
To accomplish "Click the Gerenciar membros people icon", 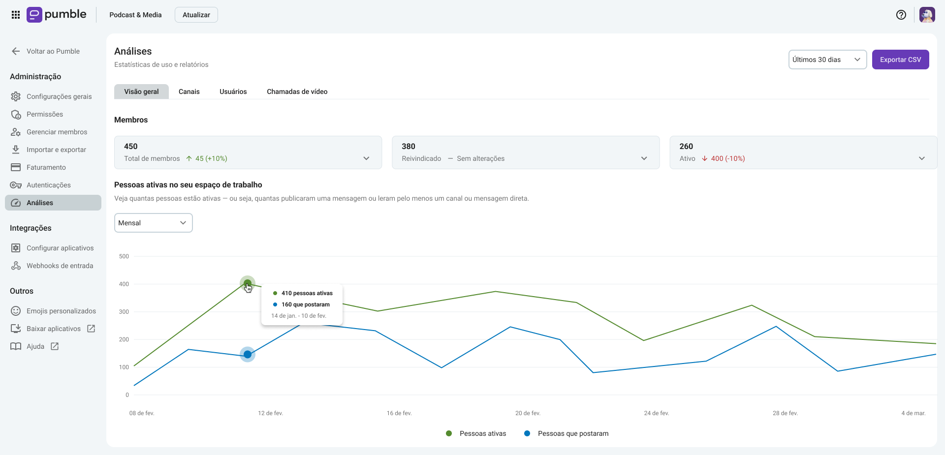I will pyautogui.click(x=16, y=132).
